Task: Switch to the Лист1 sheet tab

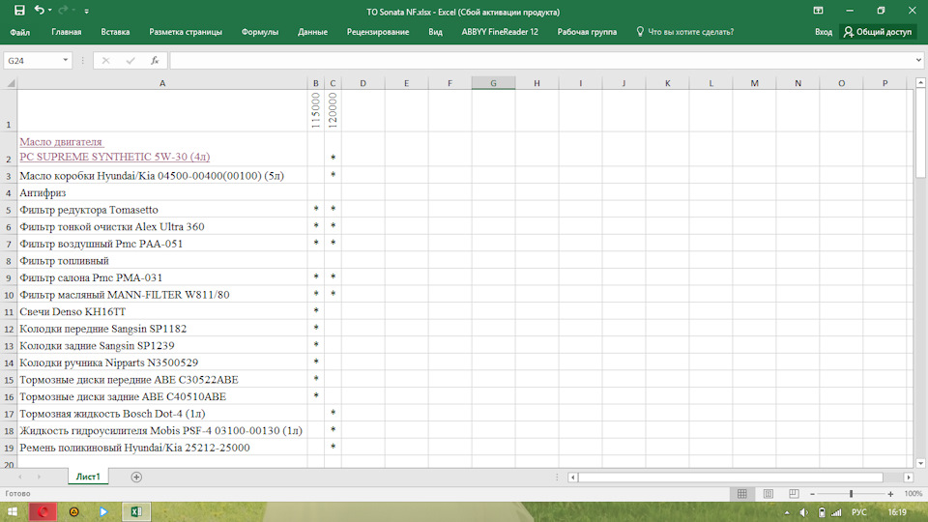Action: pos(88,477)
